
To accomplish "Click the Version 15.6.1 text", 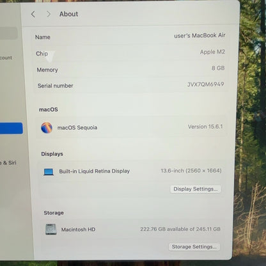I will (x=205, y=127).
